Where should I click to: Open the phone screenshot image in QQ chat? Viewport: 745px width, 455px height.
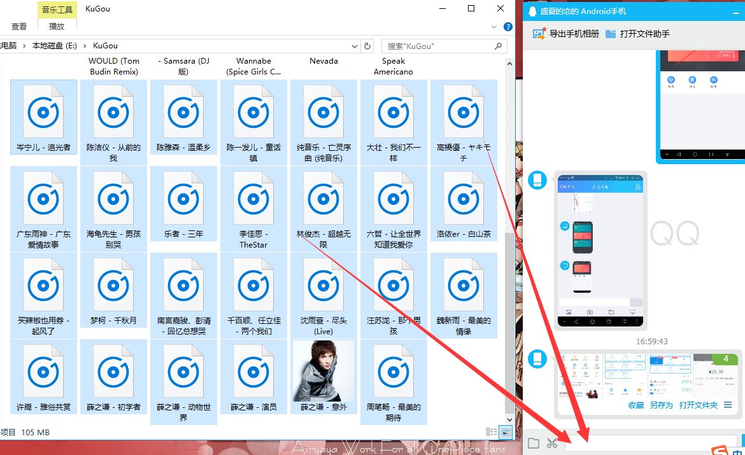[600, 250]
